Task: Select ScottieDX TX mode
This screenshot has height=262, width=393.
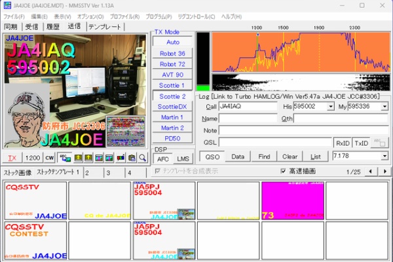Action: pyautogui.click(x=173, y=107)
